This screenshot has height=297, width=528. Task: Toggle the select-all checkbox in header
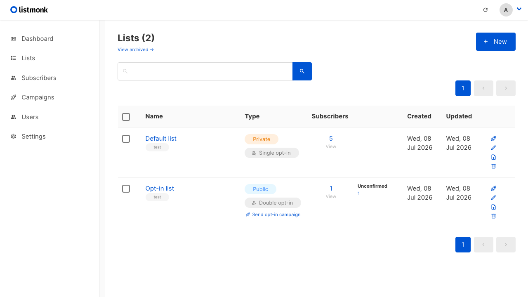click(126, 117)
